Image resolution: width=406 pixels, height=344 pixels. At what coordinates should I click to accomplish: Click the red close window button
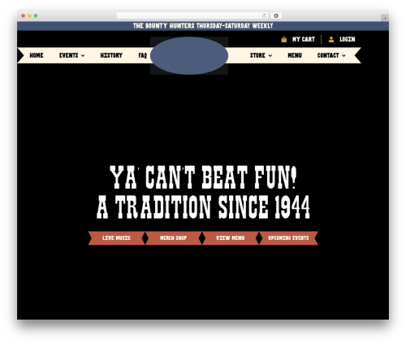click(x=24, y=15)
